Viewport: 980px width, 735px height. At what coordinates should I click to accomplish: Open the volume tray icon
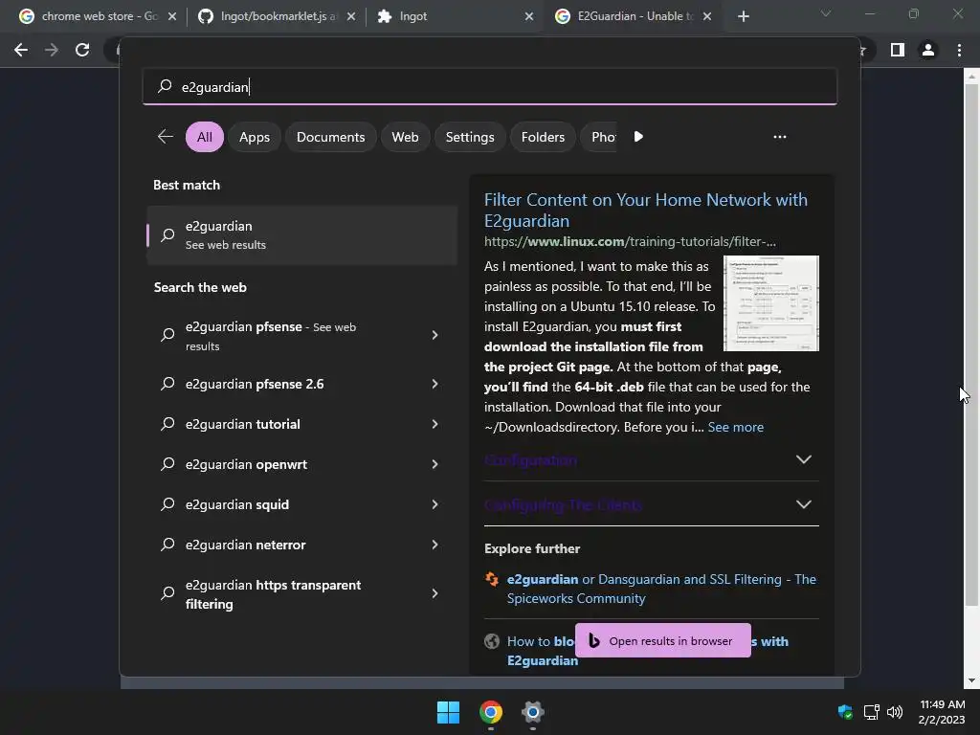(895, 712)
